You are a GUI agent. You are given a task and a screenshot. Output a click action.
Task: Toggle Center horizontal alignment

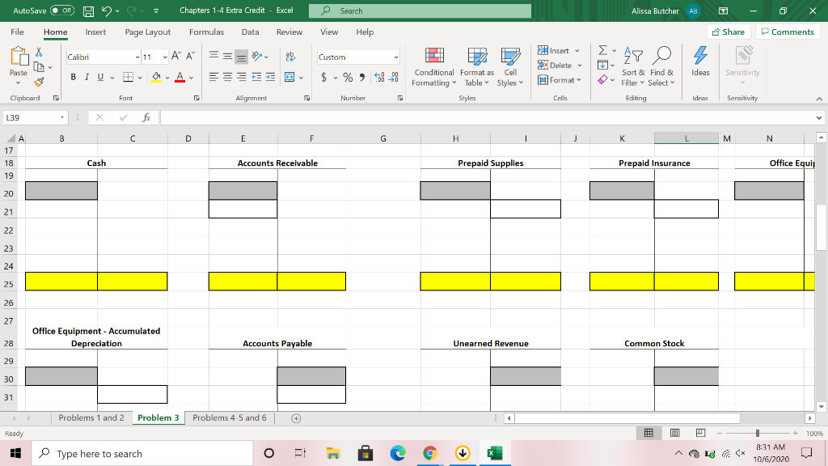tap(227, 77)
